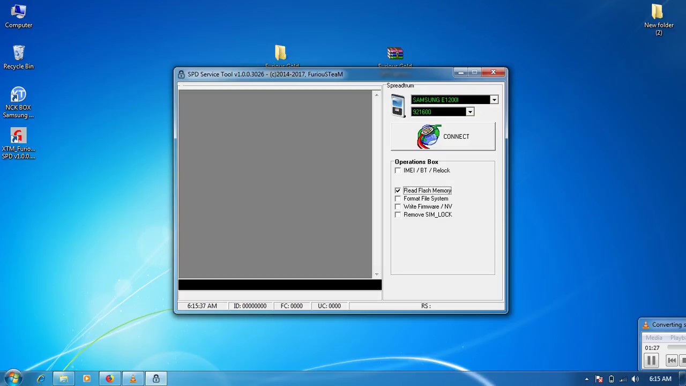The width and height of the screenshot is (686, 386).
Task: Select the Furious Gold folder icon
Action: [281, 53]
